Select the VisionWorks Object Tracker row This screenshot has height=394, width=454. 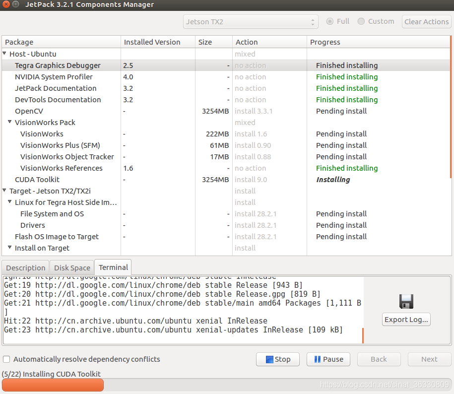tap(226, 157)
